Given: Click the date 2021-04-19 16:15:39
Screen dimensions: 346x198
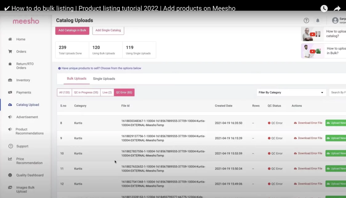Looking at the screenshot, I should coord(229,138).
